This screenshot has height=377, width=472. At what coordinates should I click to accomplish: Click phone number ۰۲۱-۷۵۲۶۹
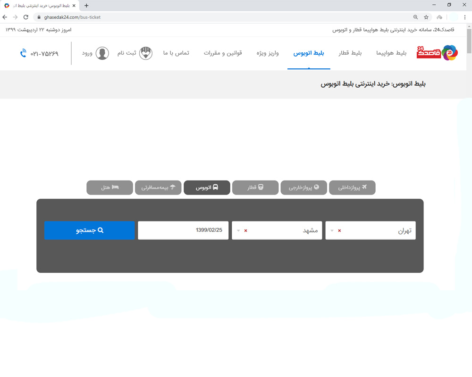pos(44,54)
